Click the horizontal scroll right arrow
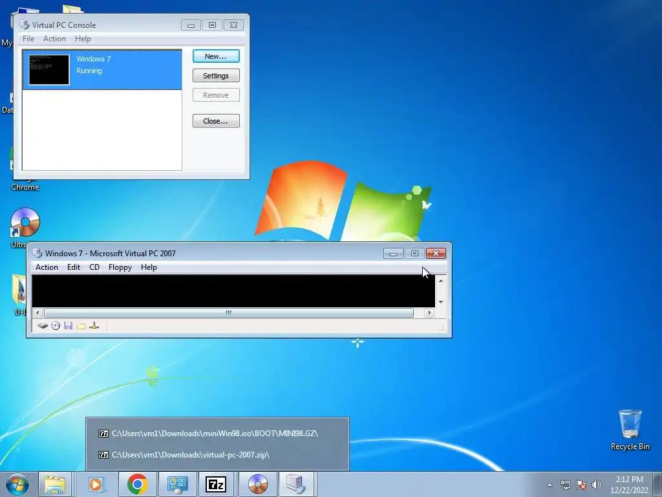 tap(429, 313)
